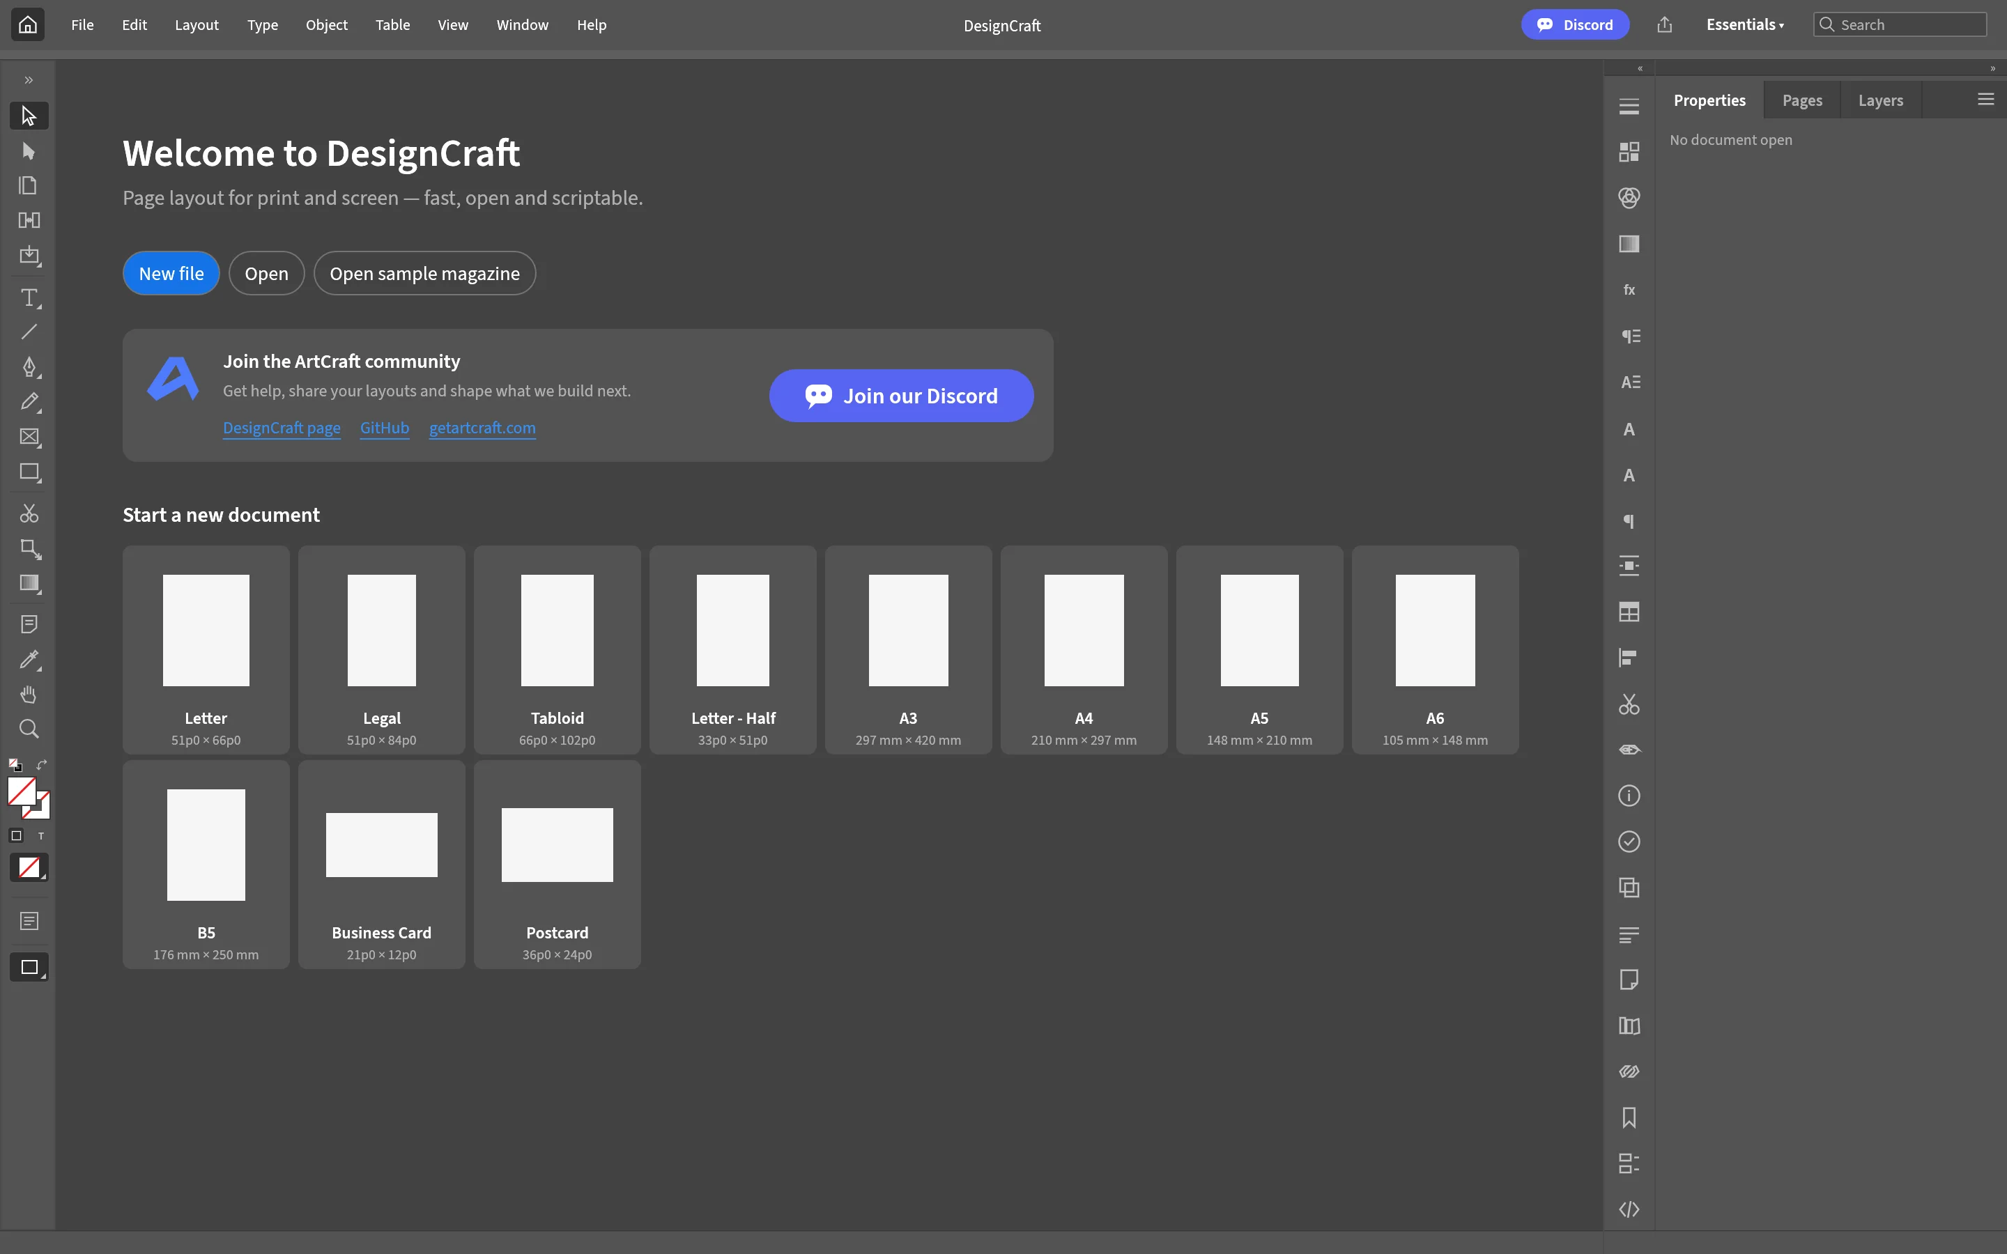Select the Direct Selection tool
The height and width of the screenshot is (1254, 2007).
point(29,151)
